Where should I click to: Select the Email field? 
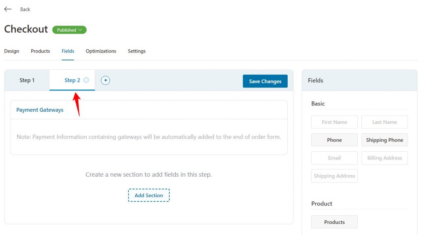pos(334,158)
